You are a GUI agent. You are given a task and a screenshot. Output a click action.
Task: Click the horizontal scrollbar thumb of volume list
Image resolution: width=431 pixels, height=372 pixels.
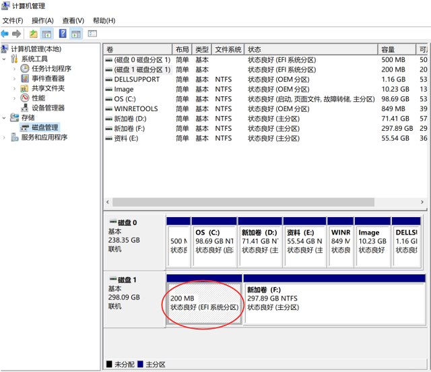[243, 202]
